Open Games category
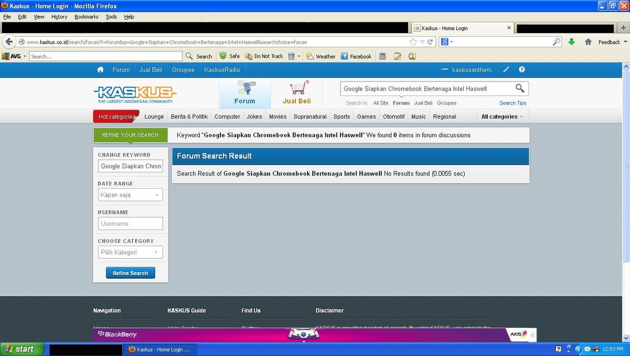 [367, 117]
